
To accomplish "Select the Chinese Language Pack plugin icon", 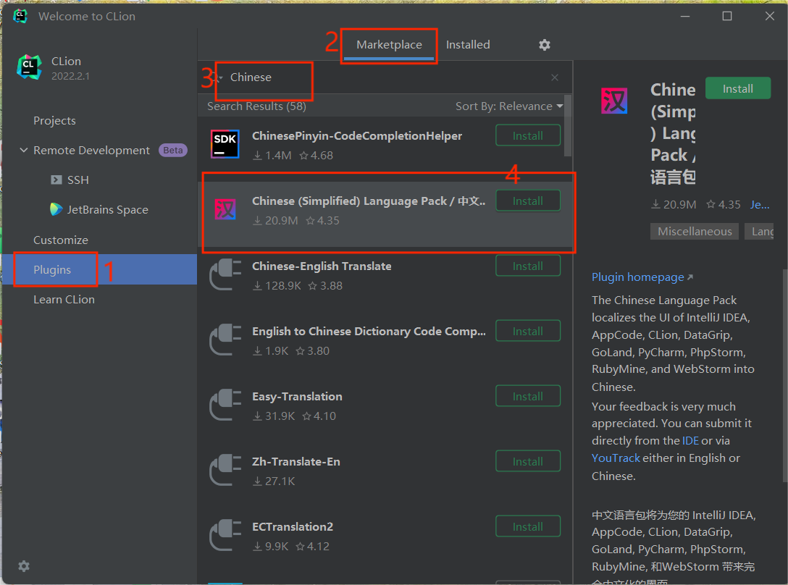I will point(225,210).
